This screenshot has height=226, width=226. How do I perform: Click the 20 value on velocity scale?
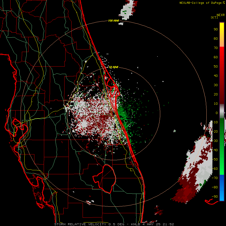click(216, 94)
